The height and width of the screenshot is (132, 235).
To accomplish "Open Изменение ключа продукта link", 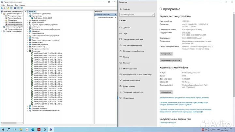I will point(184,97).
